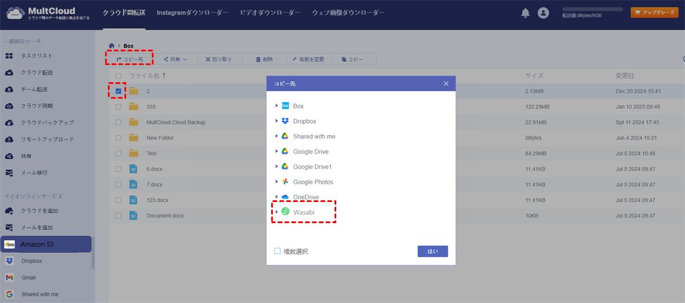Toggle the select-all checkbox in the header

coord(118,75)
